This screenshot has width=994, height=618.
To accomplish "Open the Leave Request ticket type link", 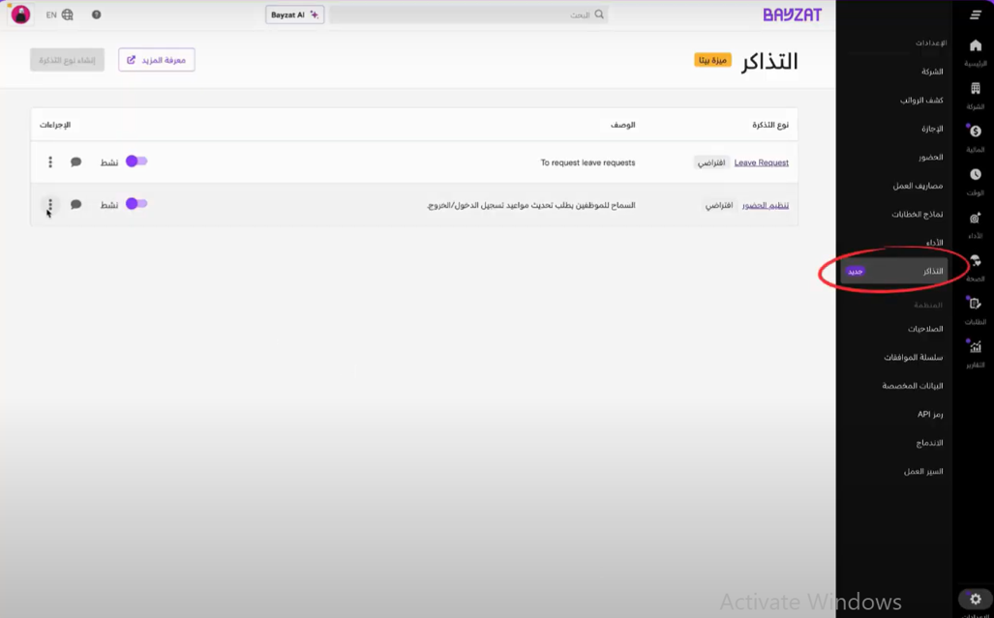I will (761, 162).
